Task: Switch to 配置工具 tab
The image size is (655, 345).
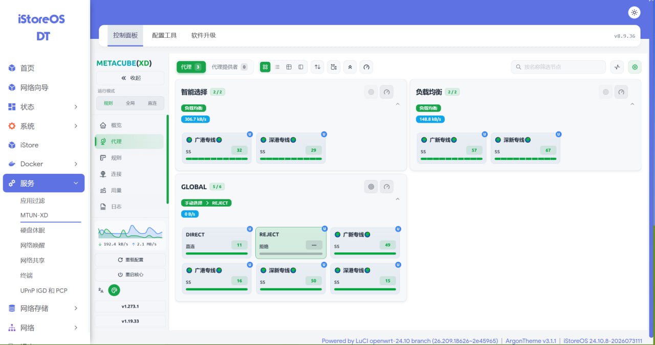Action: coord(164,36)
